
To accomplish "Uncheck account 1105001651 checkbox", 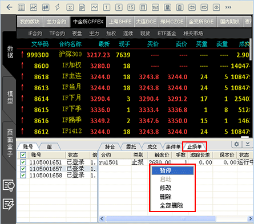I will coord(23,162).
